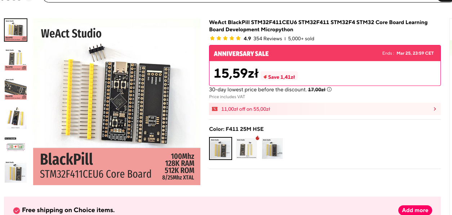
Task: Click the info icon beside the 17,00zł price
Action: [x=329, y=90]
